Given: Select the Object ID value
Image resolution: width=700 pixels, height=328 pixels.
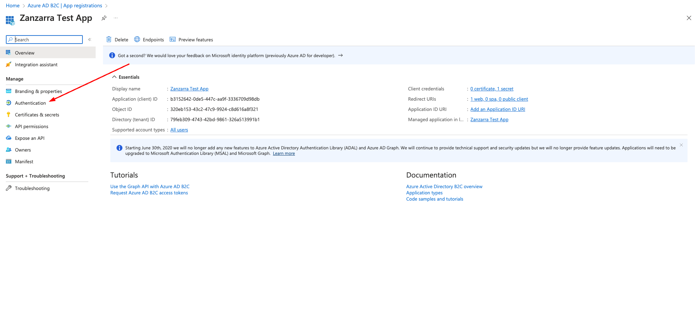Looking at the screenshot, I should [214, 109].
